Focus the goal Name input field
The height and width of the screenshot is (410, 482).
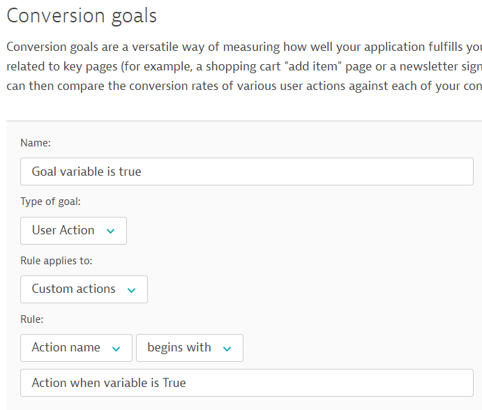pos(247,172)
